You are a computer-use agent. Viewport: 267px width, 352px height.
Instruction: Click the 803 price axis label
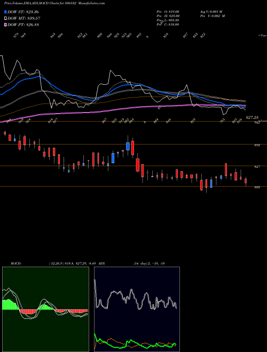coord(257,187)
